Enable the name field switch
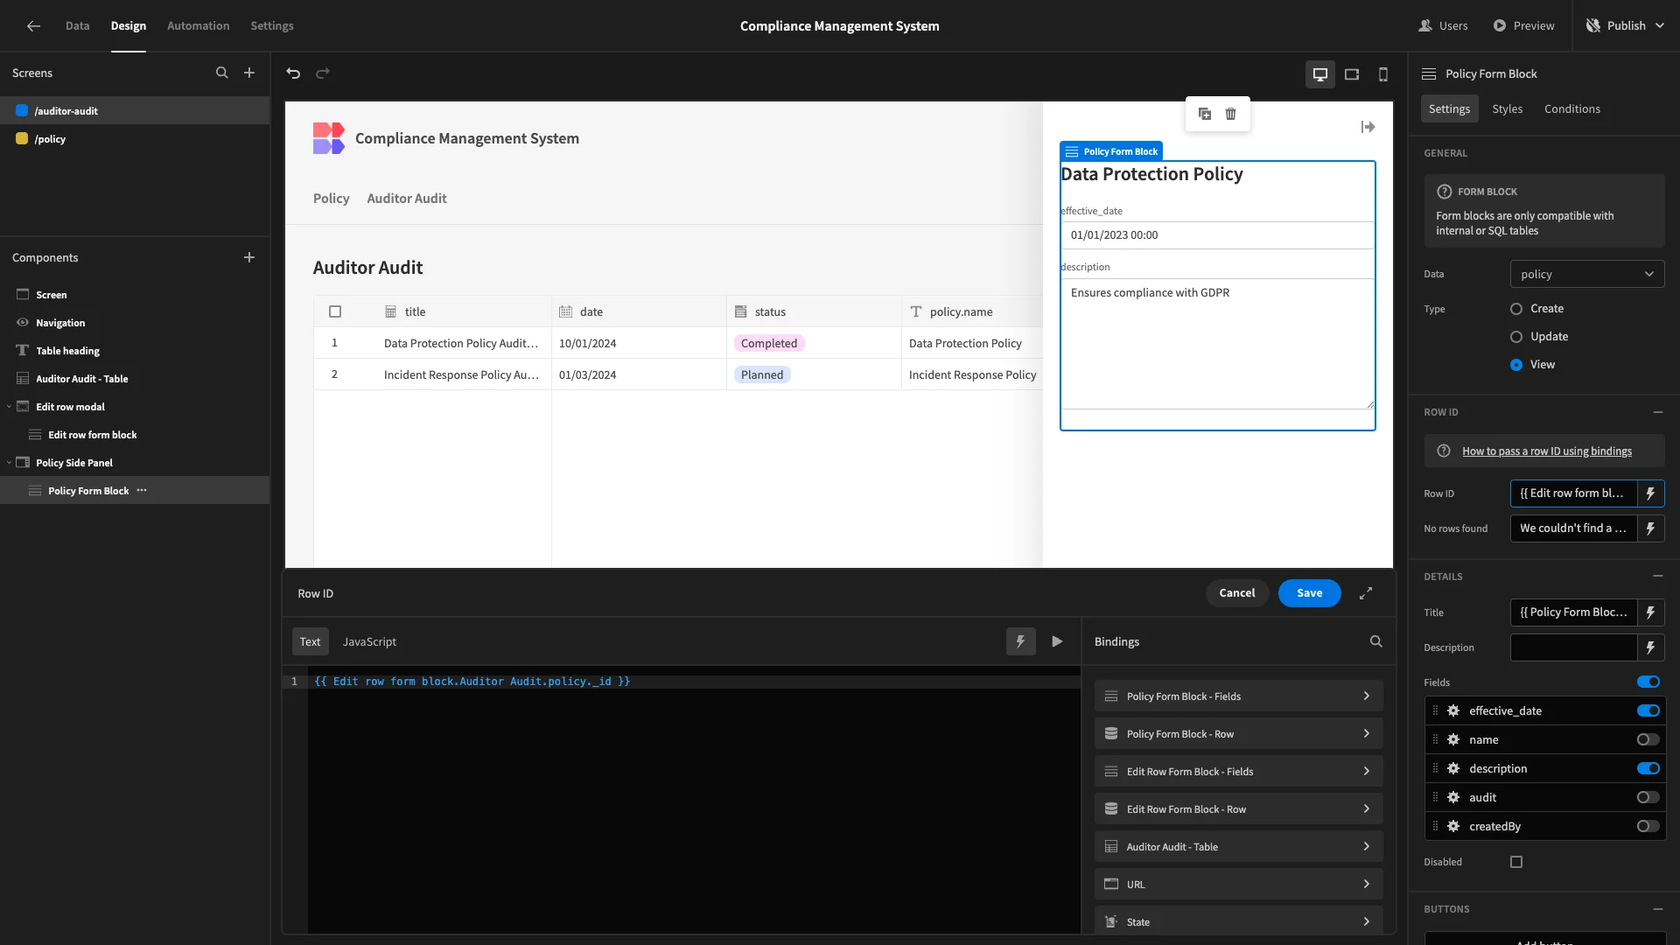 tap(1648, 739)
